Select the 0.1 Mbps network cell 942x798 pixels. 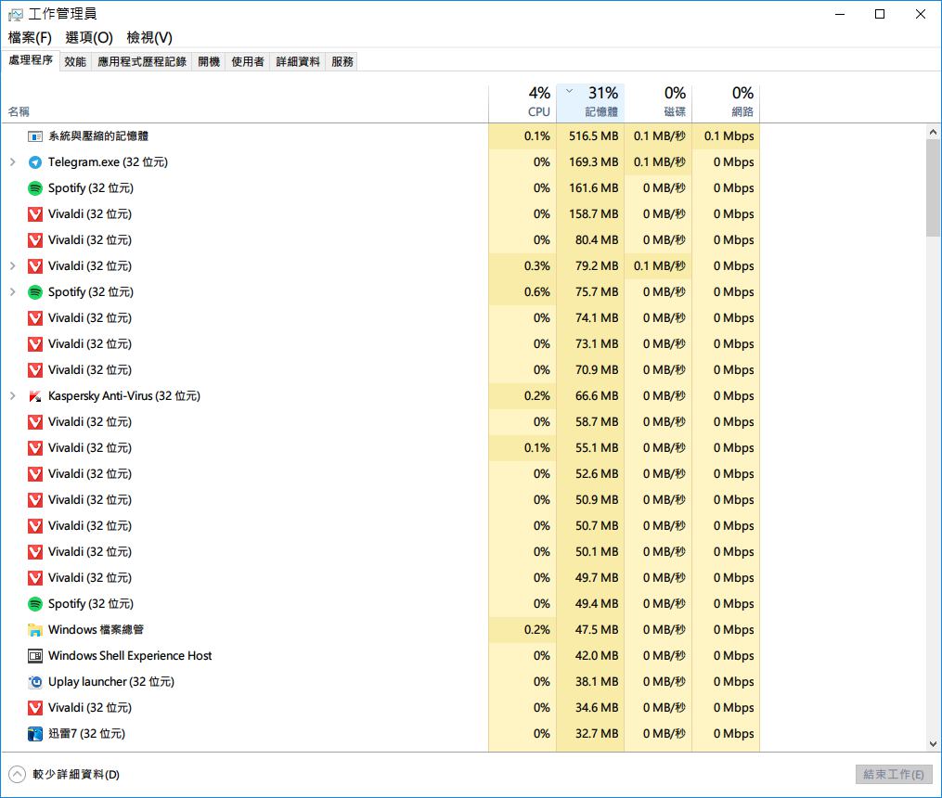coord(727,136)
